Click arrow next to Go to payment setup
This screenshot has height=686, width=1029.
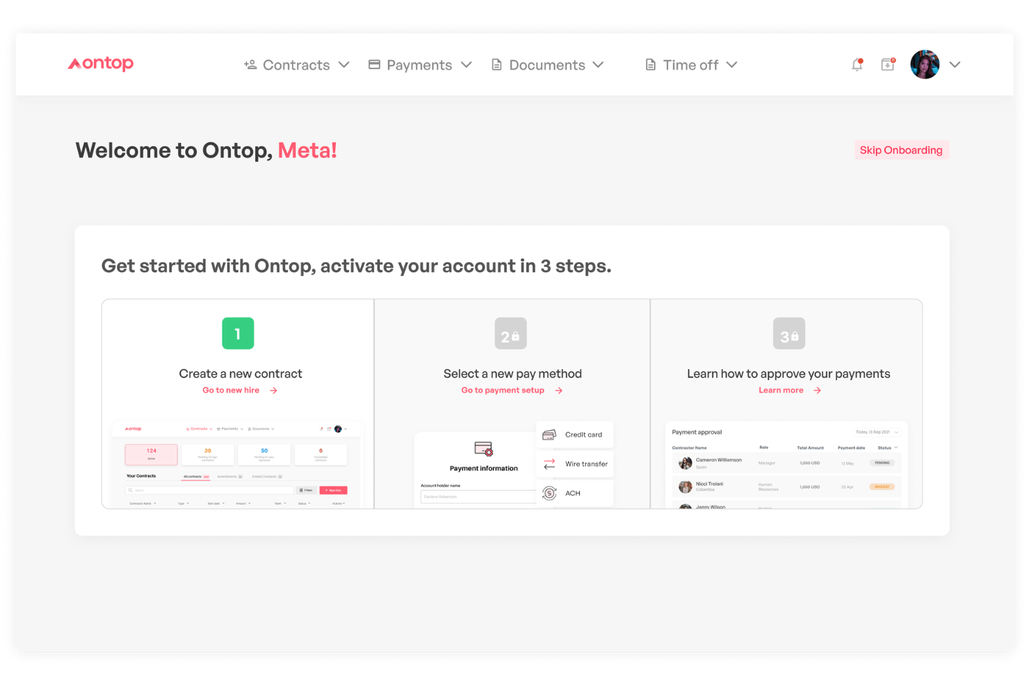tap(559, 391)
